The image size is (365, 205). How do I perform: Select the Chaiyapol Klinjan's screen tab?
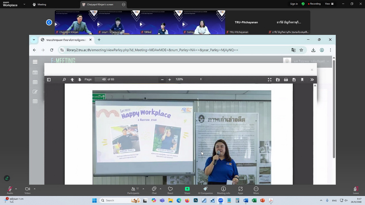click(x=100, y=5)
